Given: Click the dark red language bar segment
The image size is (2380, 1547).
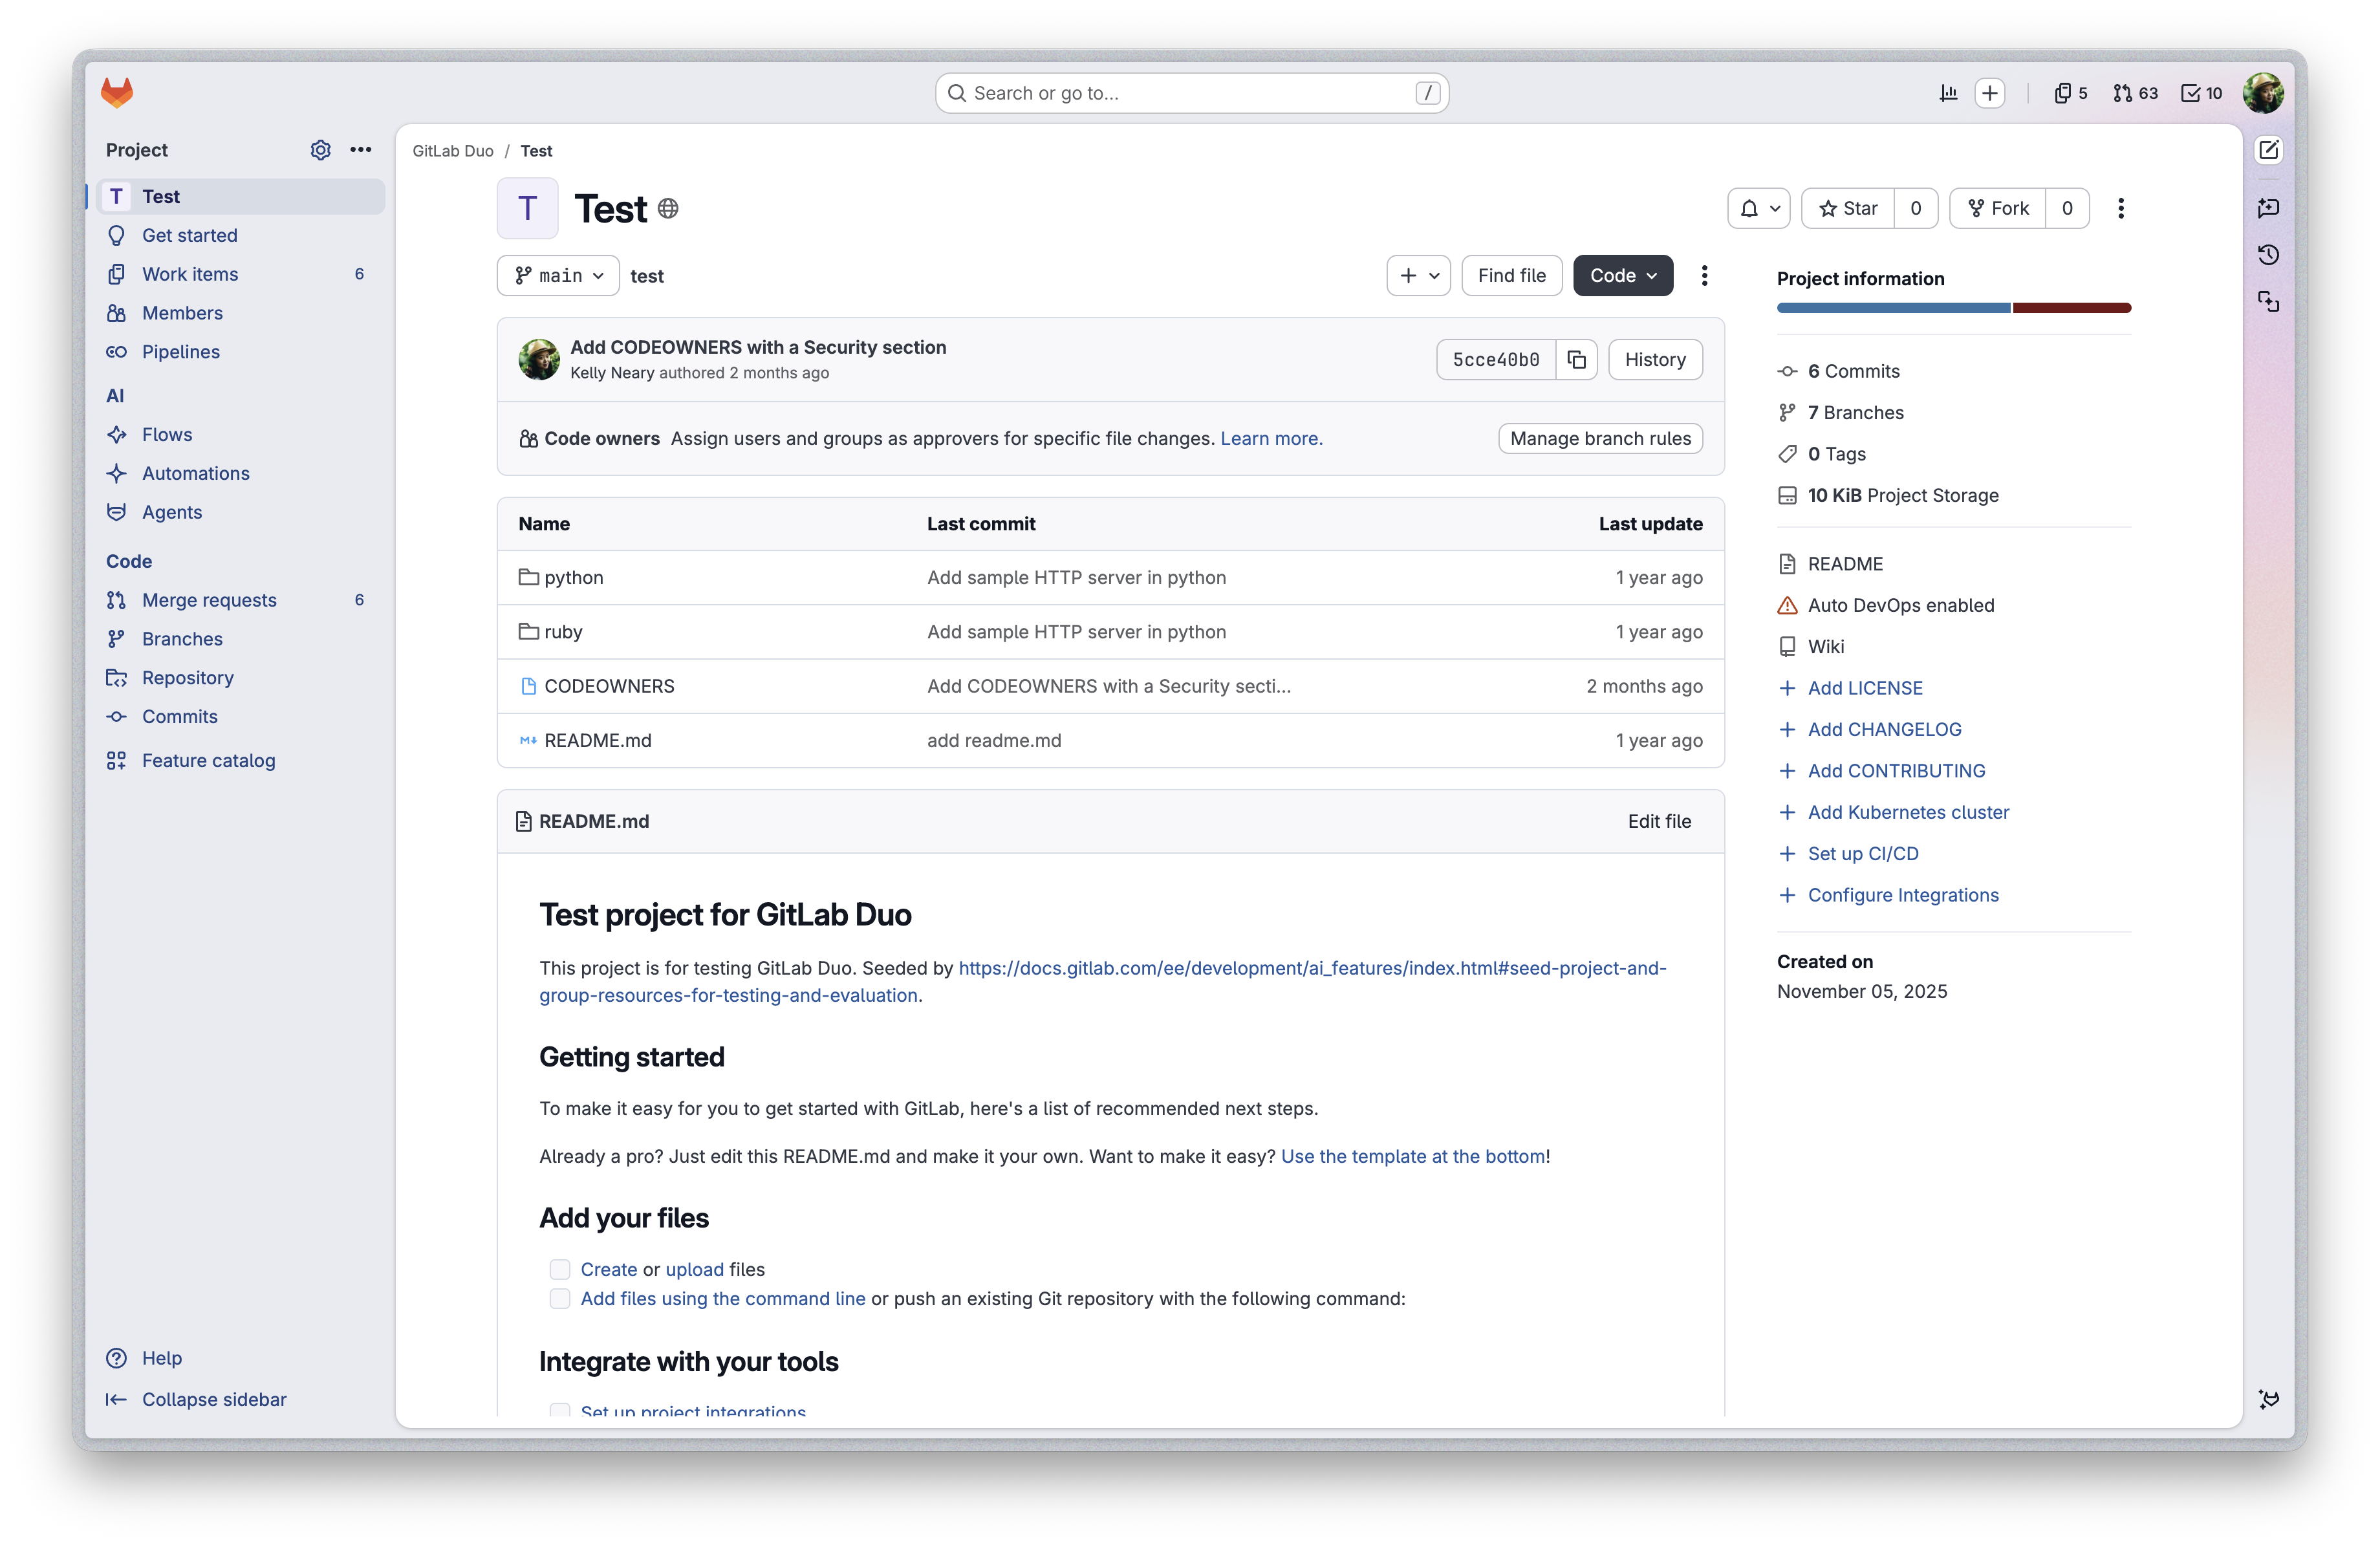Looking at the screenshot, I should [2071, 308].
